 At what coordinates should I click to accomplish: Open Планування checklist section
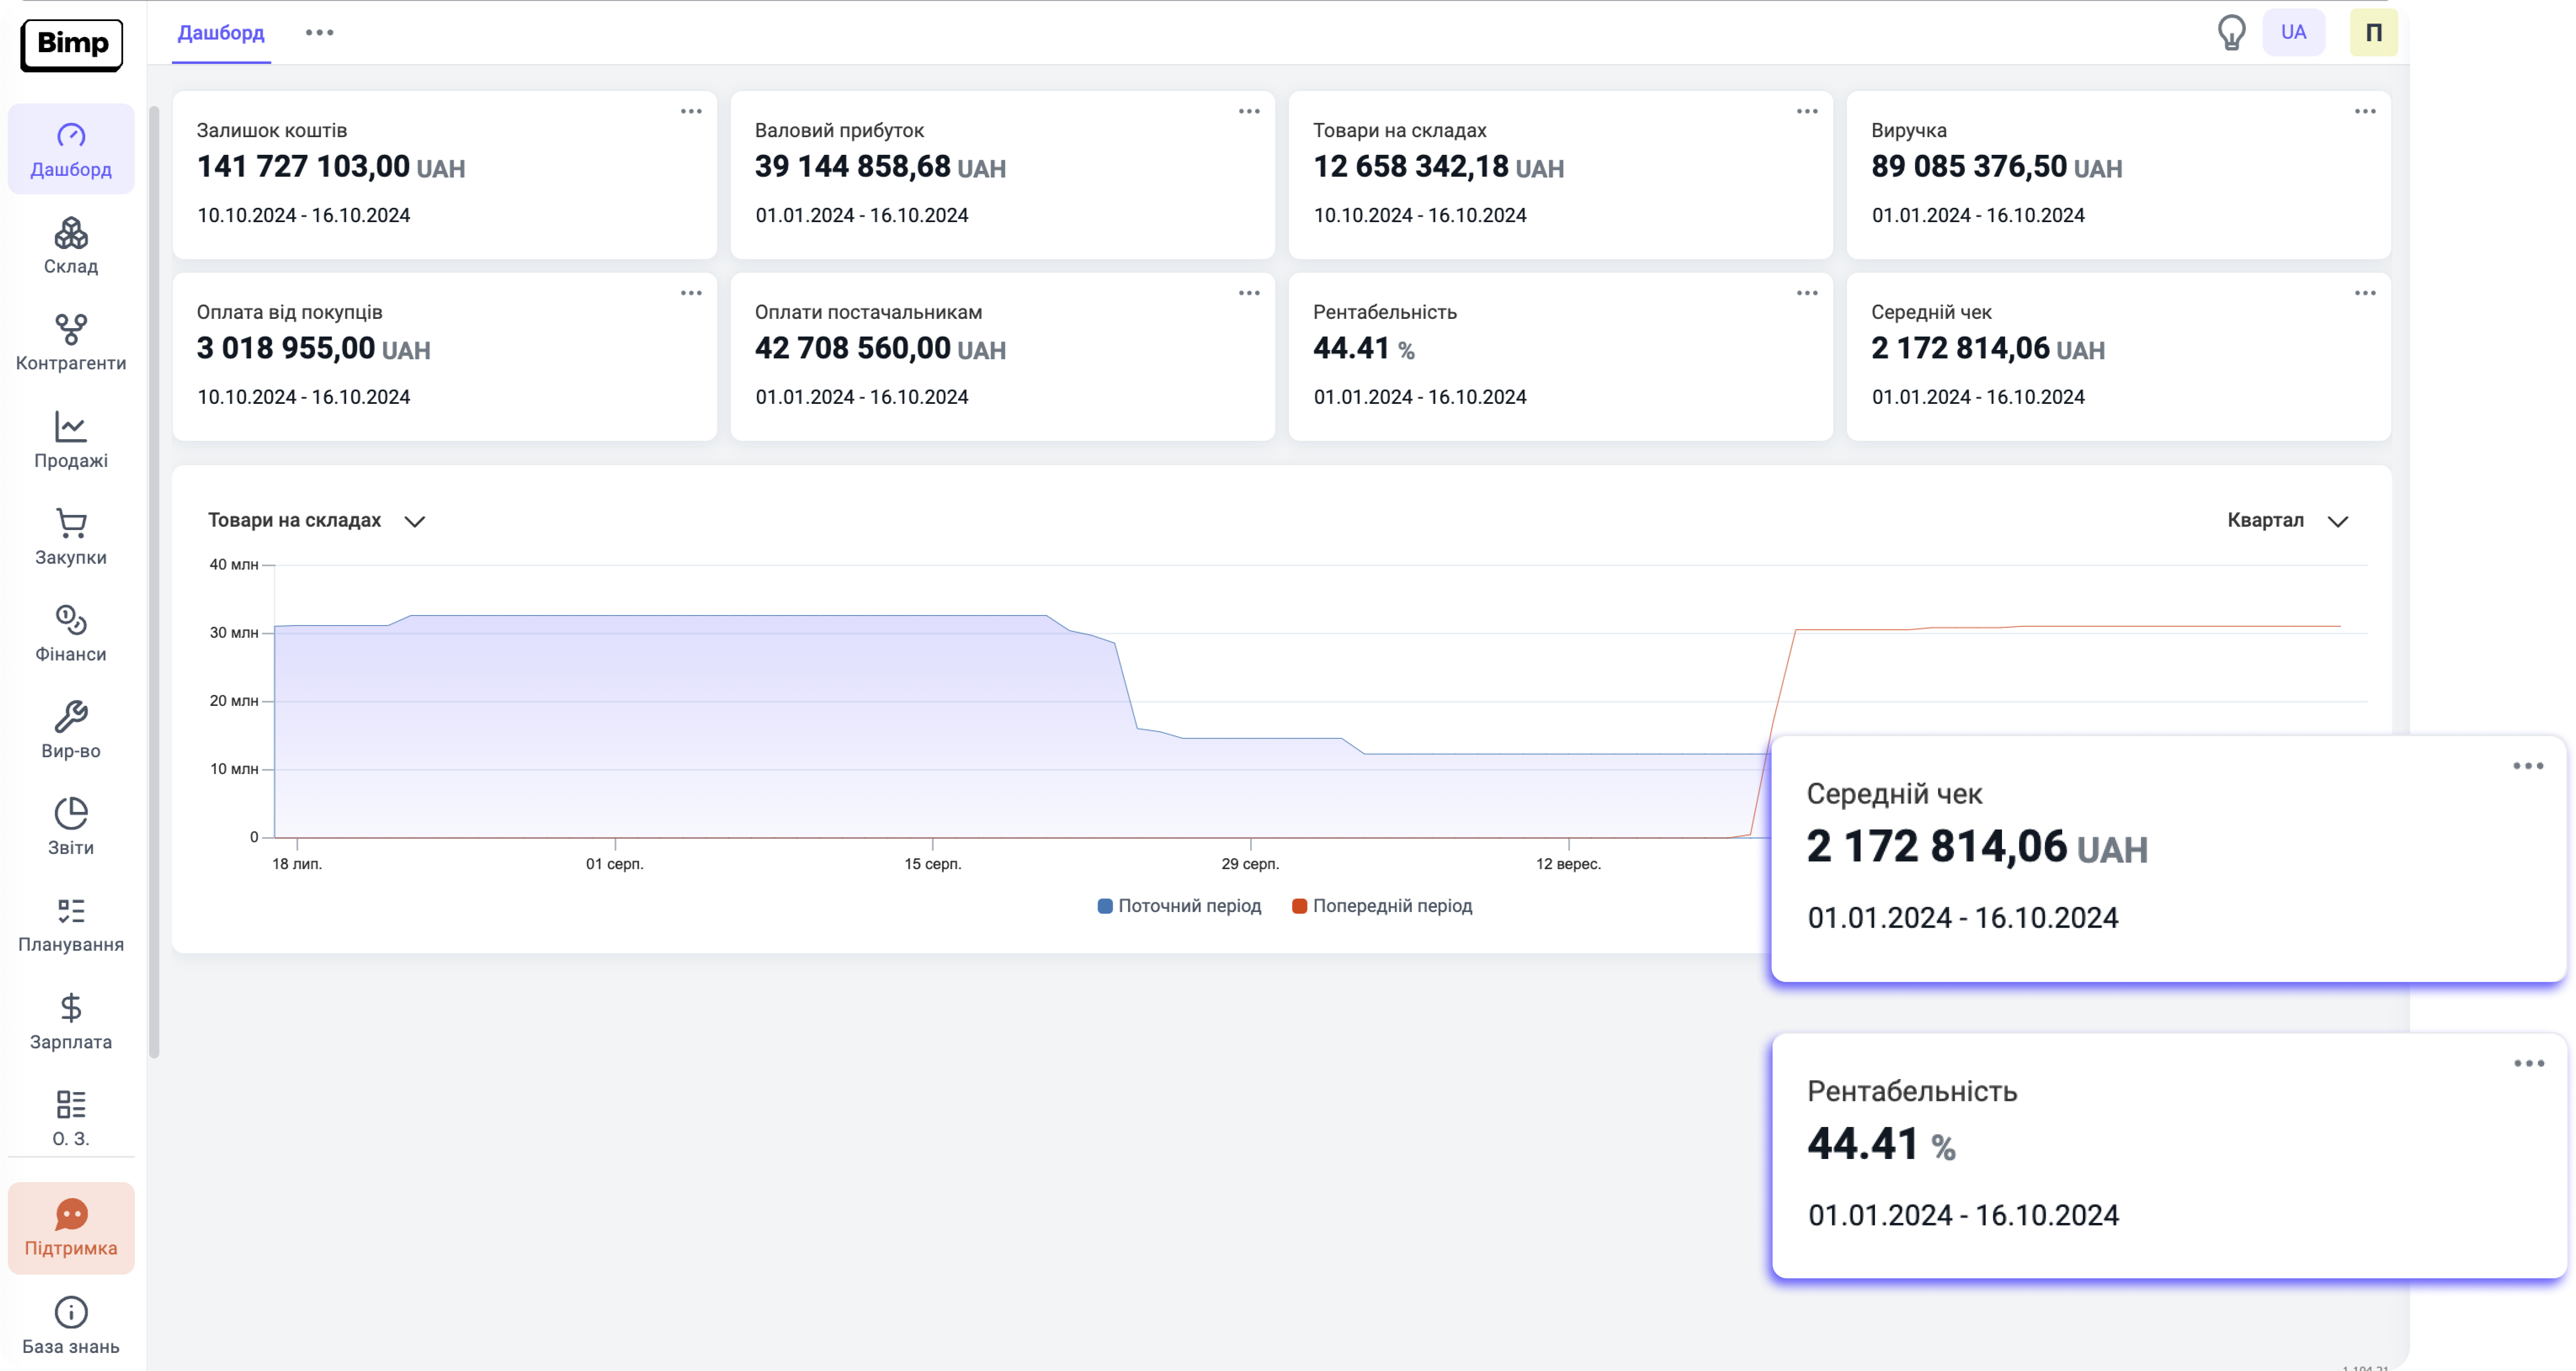click(x=71, y=924)
